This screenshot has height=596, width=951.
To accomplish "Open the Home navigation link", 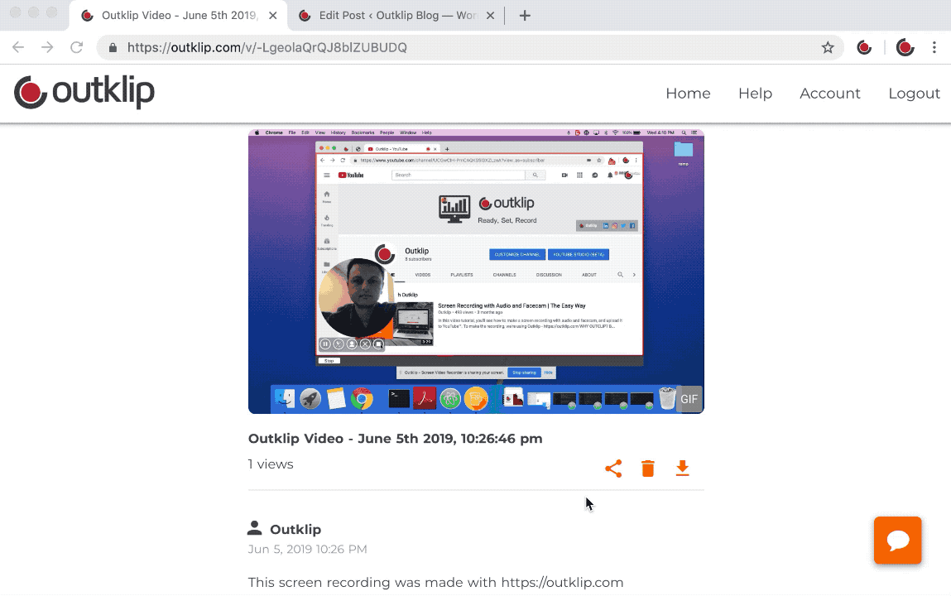I will point(688,94).
